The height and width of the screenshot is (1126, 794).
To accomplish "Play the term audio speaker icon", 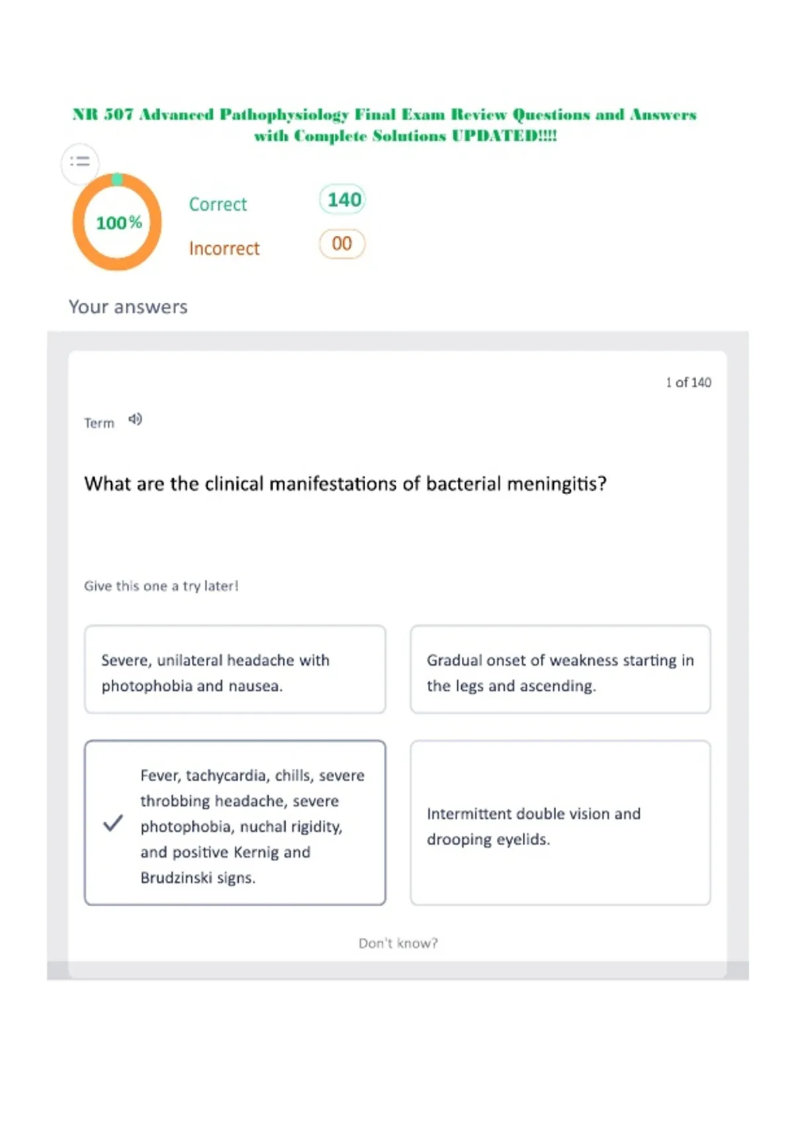I will (x=135, y=419).
